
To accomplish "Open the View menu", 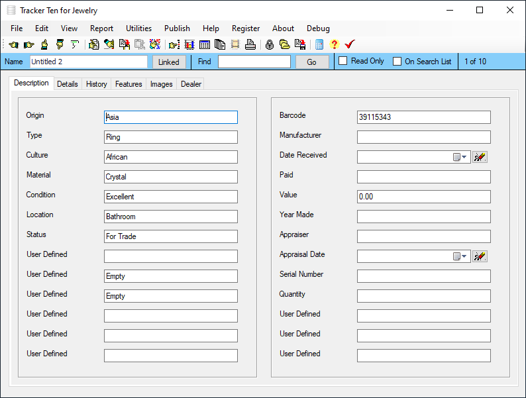I will [x=69, y=28].
